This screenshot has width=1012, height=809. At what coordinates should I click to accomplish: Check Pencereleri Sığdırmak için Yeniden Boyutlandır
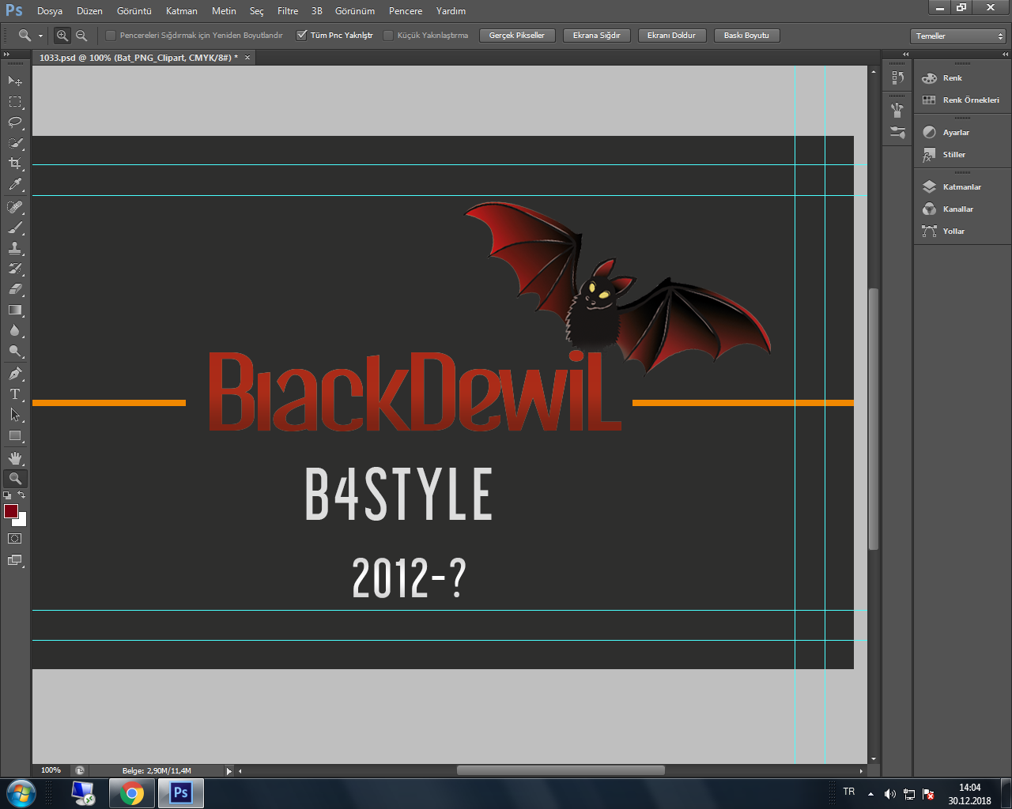pos(111,36)
